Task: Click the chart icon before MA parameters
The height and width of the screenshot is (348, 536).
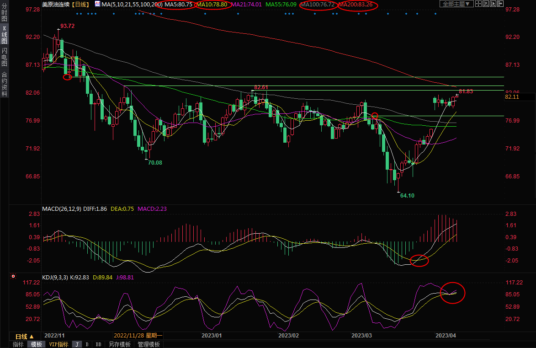Action: tap(98, 4)
